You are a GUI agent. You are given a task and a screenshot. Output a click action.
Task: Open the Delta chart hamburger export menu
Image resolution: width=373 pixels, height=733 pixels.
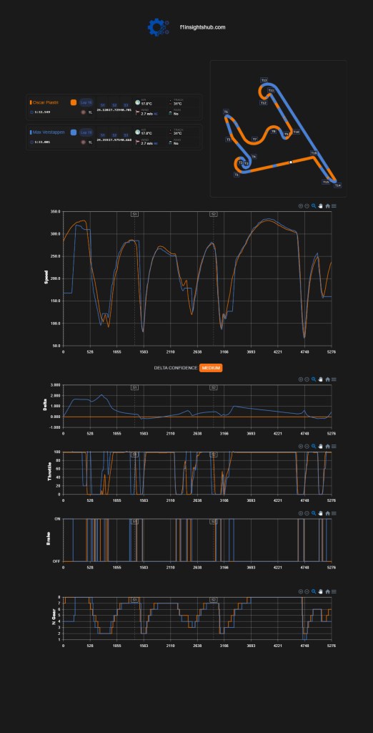tap(334, 379)
